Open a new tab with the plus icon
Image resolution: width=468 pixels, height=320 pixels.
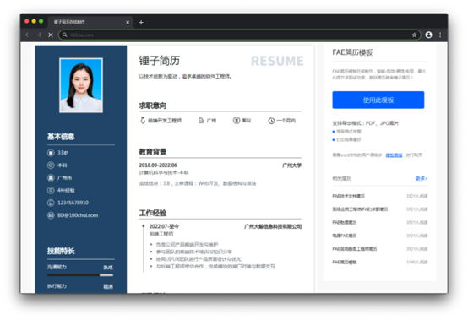tap(141, 22)
